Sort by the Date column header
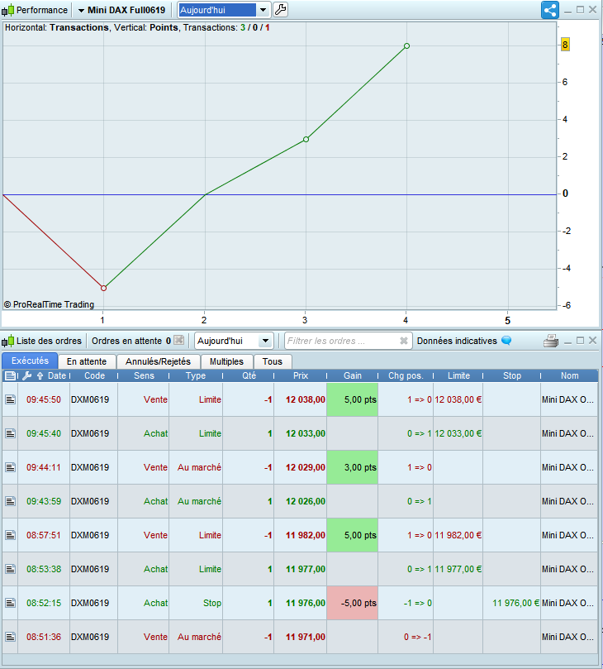The height and width of the screenshot is (669, 603). coord(57,376)
